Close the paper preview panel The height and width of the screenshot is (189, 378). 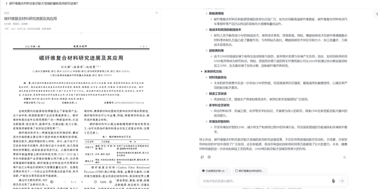coord(156,13)
